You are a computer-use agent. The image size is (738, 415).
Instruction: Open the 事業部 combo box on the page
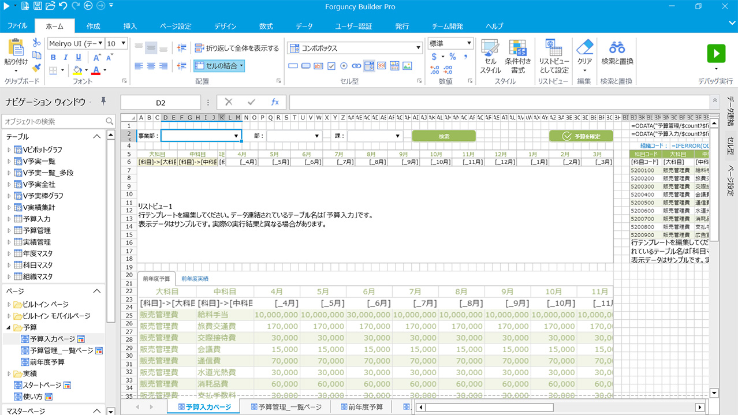pos(201,136)
